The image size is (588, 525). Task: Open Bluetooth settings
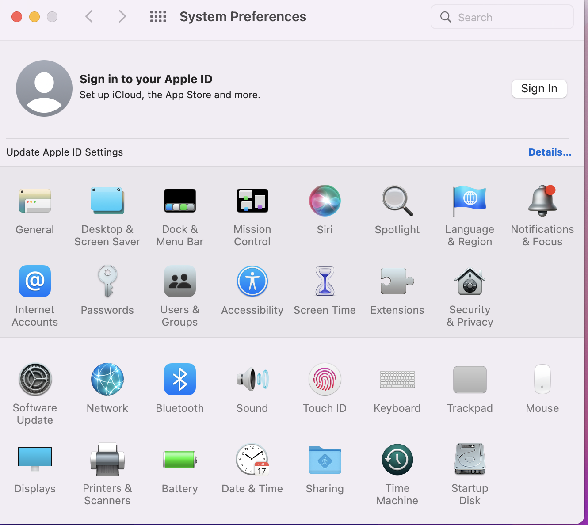pos(180,379)
